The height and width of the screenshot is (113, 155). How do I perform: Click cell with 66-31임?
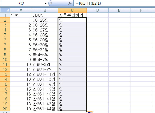pyautogui.click(x=45, y=50)
